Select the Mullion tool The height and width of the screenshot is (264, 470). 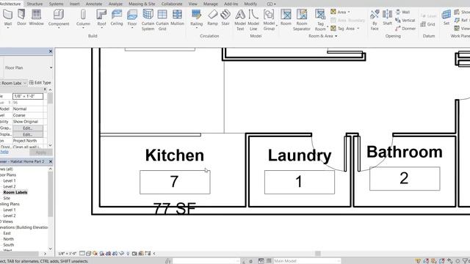pos(177,18)
